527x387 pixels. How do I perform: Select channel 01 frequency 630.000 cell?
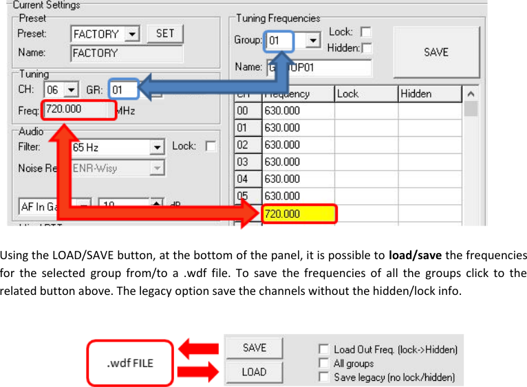pyautogui.click(x=298, y=128)
